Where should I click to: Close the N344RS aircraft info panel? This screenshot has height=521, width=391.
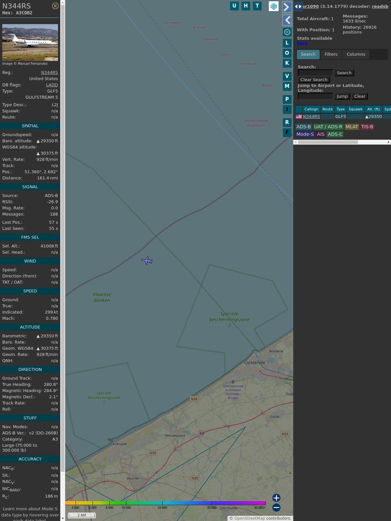point(55,6)
